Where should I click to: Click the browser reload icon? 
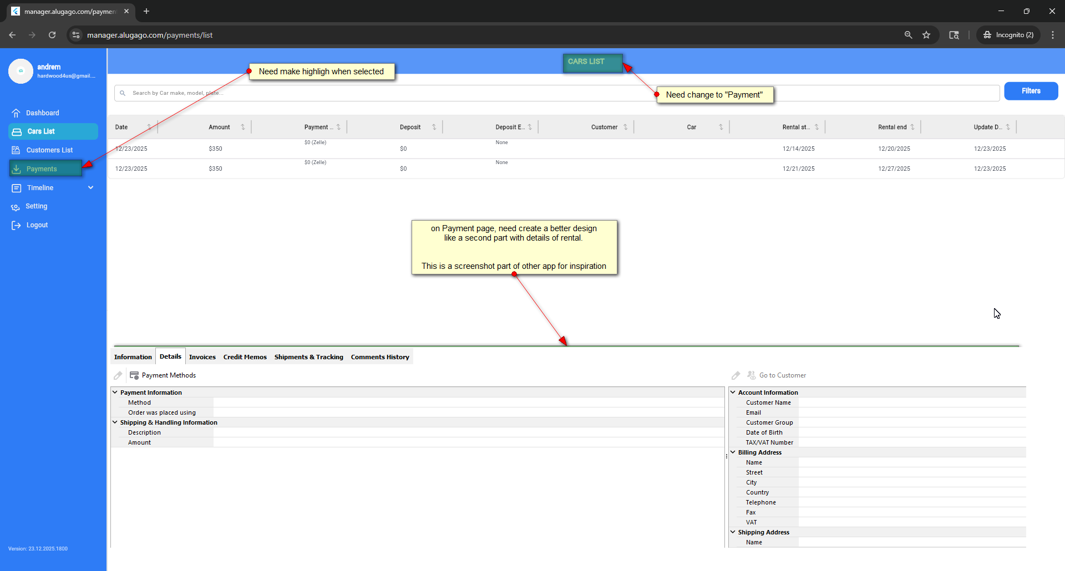click(52, 35)
